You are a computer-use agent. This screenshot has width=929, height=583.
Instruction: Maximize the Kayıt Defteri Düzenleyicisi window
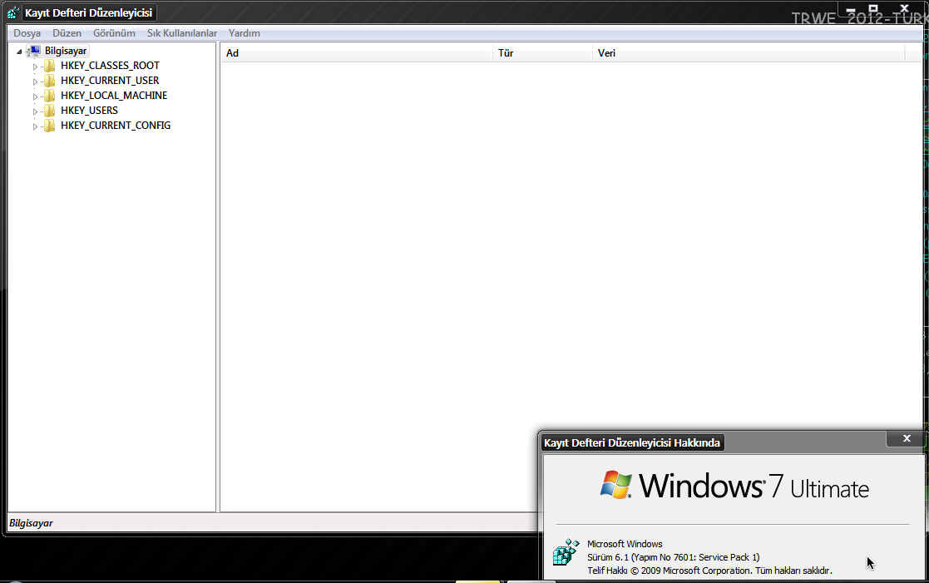[872, 9]
